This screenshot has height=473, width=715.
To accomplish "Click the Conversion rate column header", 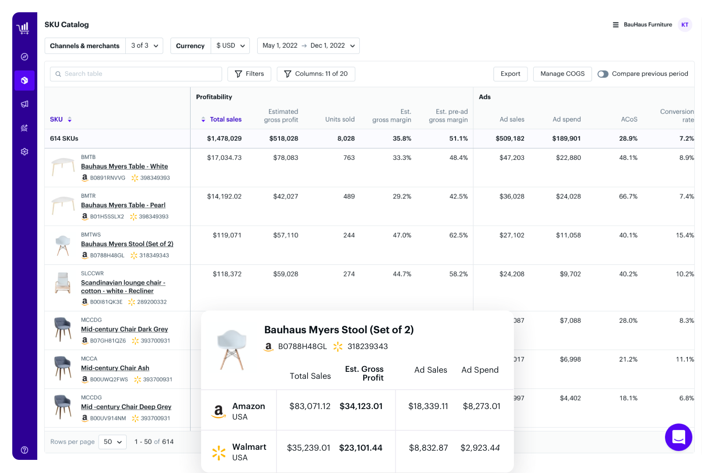I will (x=677, y=116).
